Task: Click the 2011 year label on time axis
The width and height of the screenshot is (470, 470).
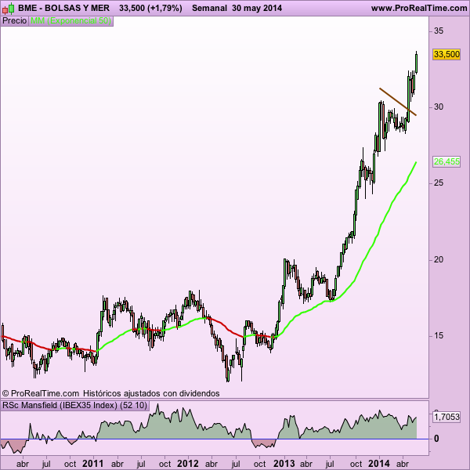Action: [93, 464]
